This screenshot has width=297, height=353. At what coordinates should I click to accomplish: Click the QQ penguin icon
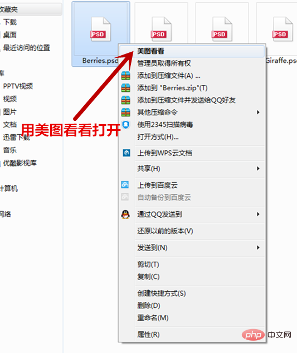(x=125, y=214)
